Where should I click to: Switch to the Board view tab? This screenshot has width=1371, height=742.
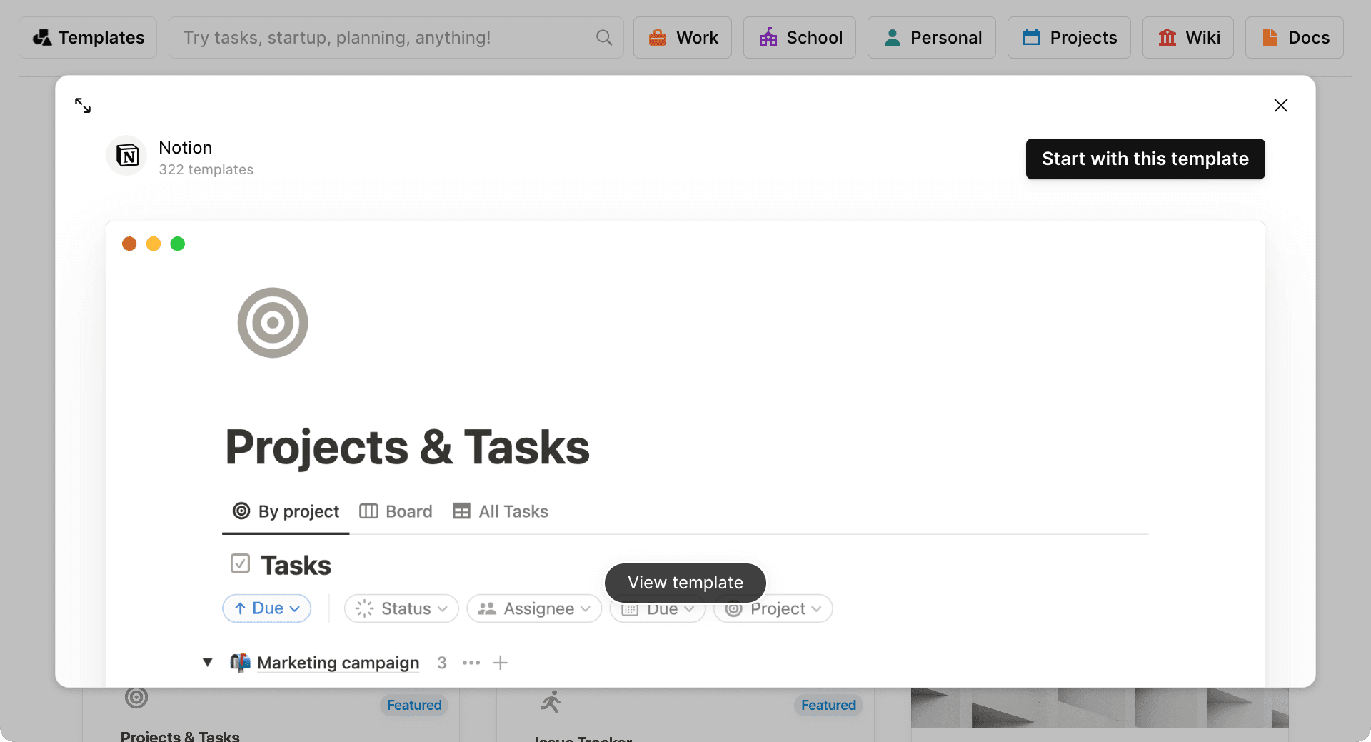click(x=396, y=511)
